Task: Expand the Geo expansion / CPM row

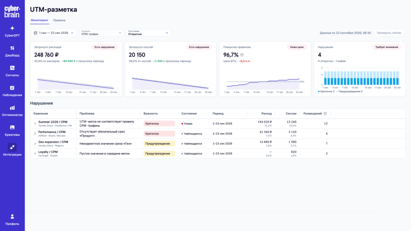Action: 35,144
